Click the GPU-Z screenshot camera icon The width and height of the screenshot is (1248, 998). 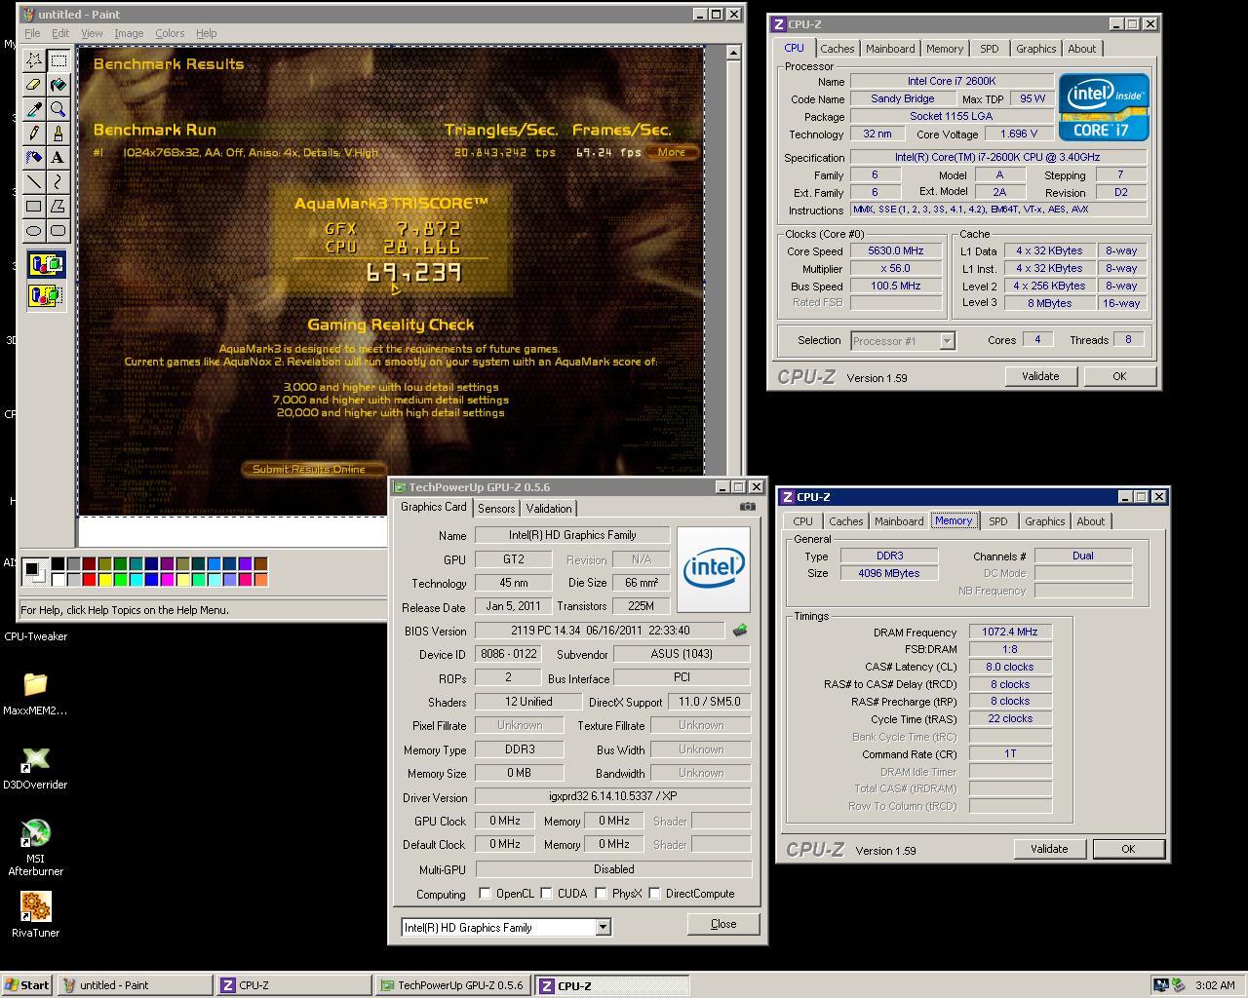[x=747, y=507]
